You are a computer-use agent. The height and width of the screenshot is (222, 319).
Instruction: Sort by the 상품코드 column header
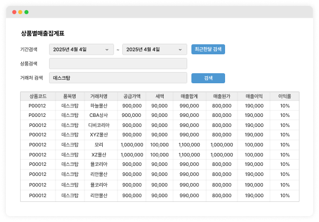click(38, 96)
